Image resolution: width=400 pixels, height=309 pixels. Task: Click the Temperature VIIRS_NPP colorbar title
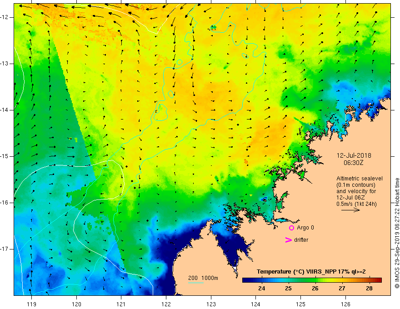click(311, 272)
